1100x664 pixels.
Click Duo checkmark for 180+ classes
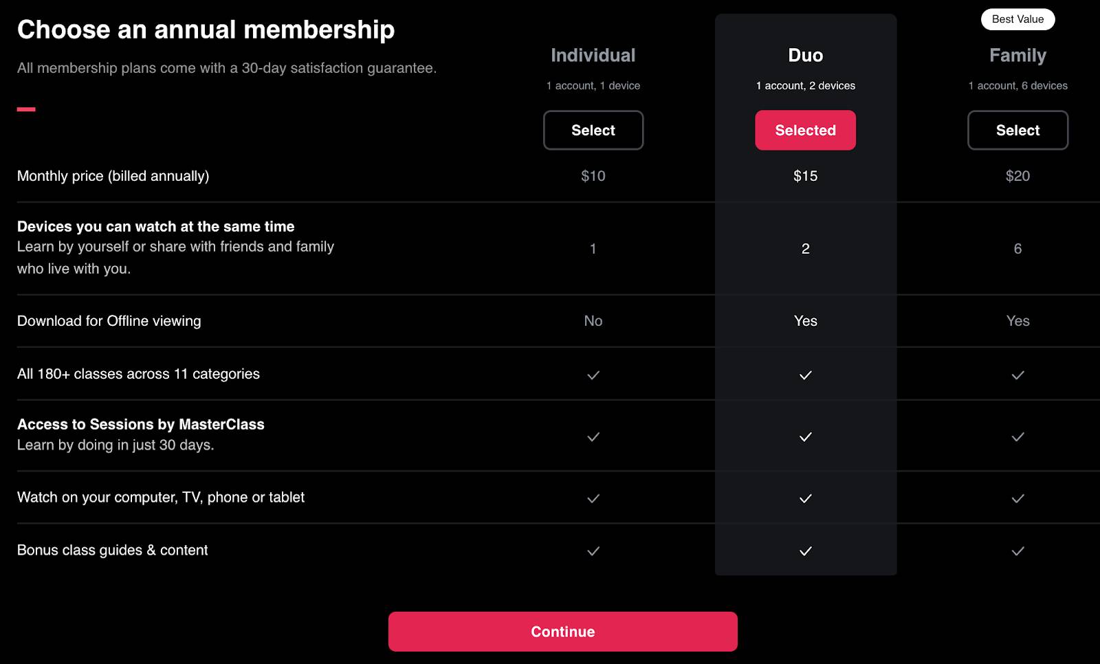[806, 375]
